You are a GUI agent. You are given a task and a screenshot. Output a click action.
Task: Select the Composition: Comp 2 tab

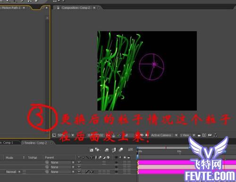coord(76,8)
